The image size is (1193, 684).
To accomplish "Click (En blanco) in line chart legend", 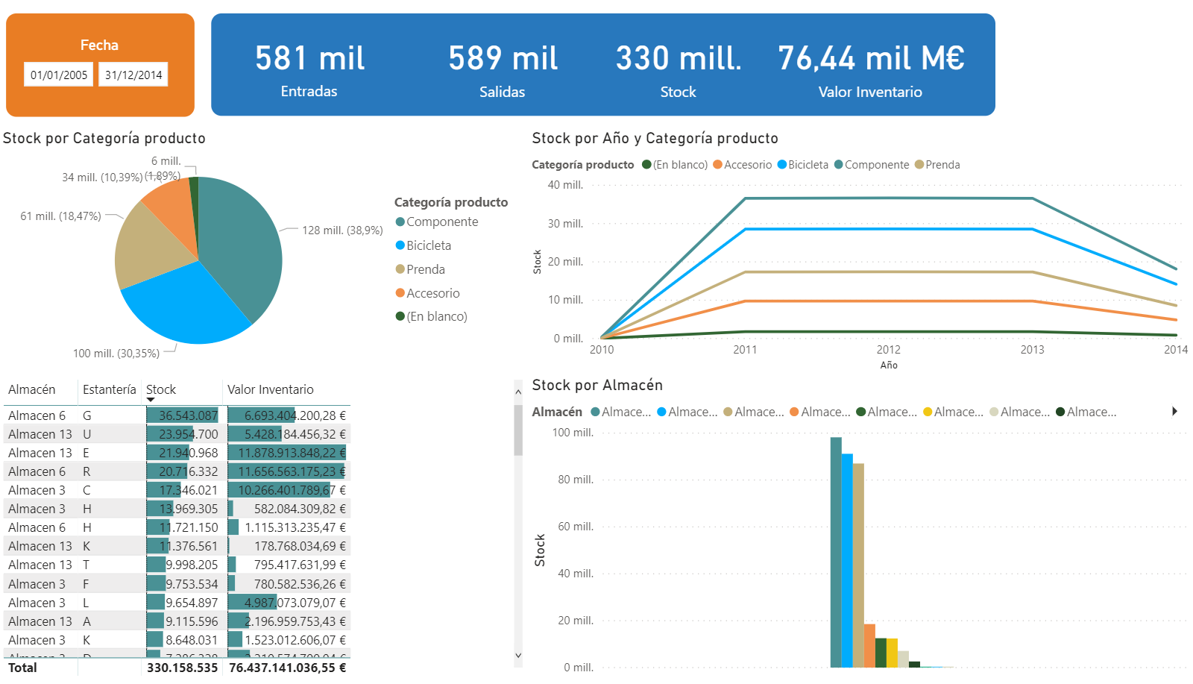I will tap(675, 165).
